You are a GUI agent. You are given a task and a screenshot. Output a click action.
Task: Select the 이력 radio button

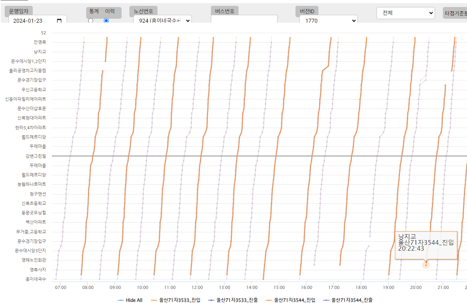click(x=106, y=21)
